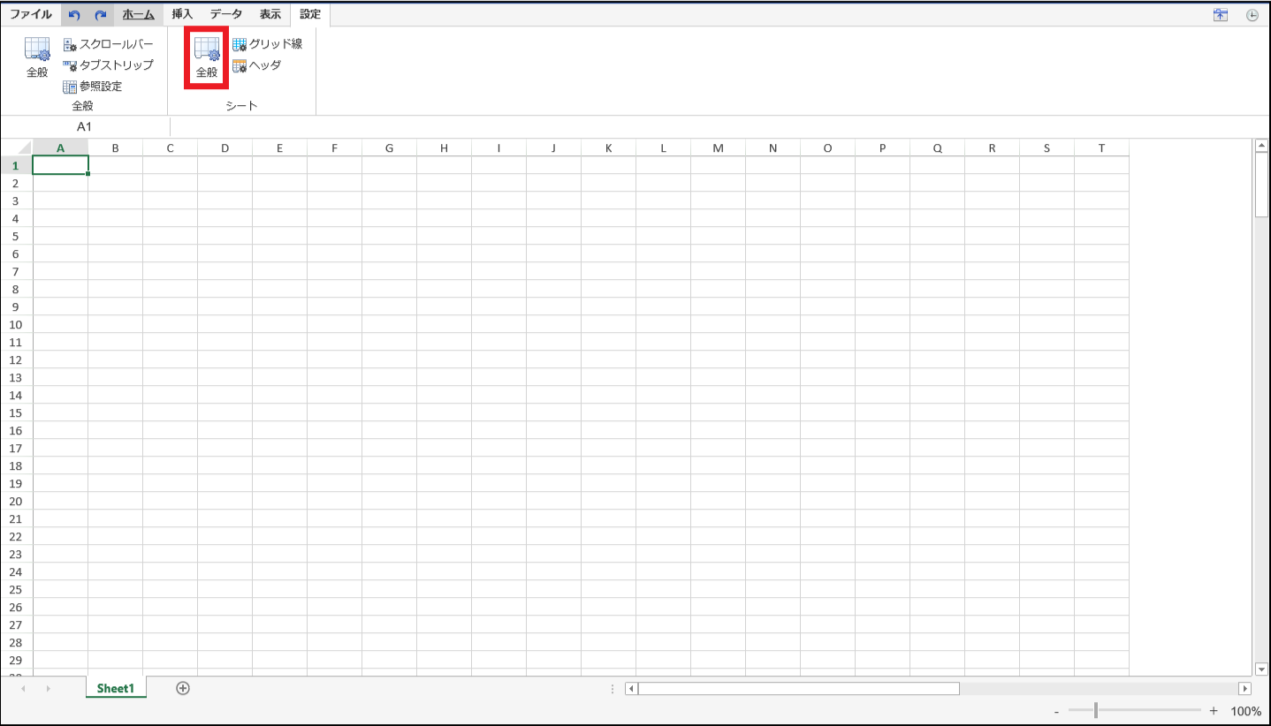Click the zoom in plus button
The width and height of the screenshot is (1271, 726).
[1214, 711]
